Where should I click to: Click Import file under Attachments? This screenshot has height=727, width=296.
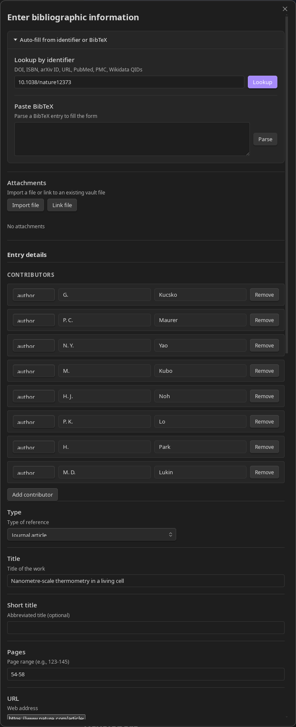25,205
